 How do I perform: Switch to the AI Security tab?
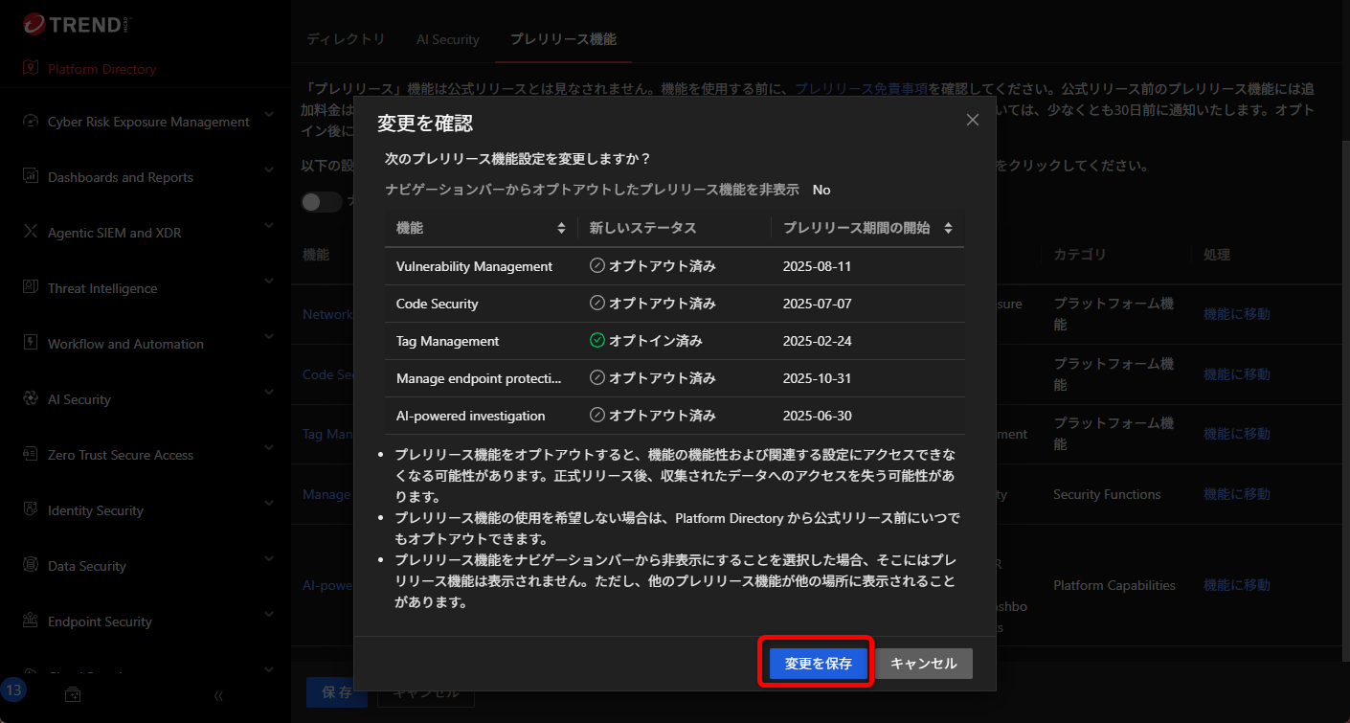point(447,39)
